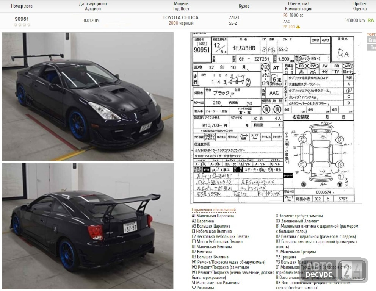Image resolution: width=376 pixels, height=291 pixels.
Task: Click legend row 'A1 Маленькая Царапина'
Action: coord(213,216)
